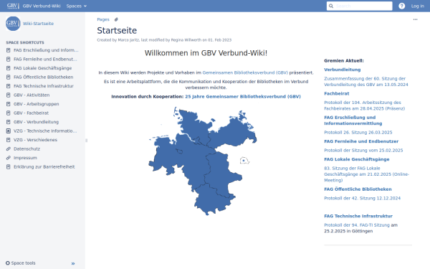This screenshot has height=269, width=430.
Task: Open Fachbeirat heading link
Action: [337, 93]
